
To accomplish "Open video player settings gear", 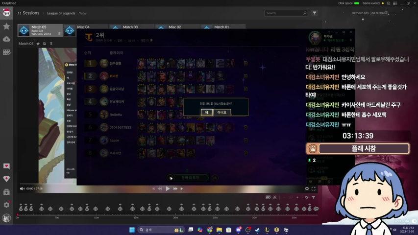I will tap(307, 188).
